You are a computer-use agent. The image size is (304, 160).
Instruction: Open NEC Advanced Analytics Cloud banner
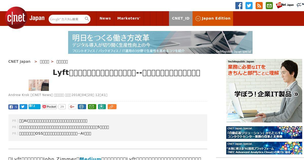pyautogui.click(x=264, y=148)
